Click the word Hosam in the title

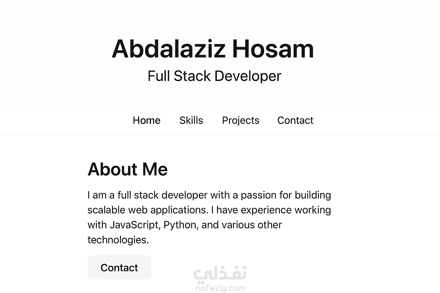(273, 49)
